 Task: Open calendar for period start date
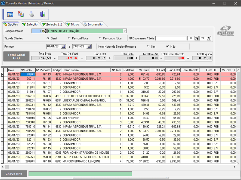63,46
